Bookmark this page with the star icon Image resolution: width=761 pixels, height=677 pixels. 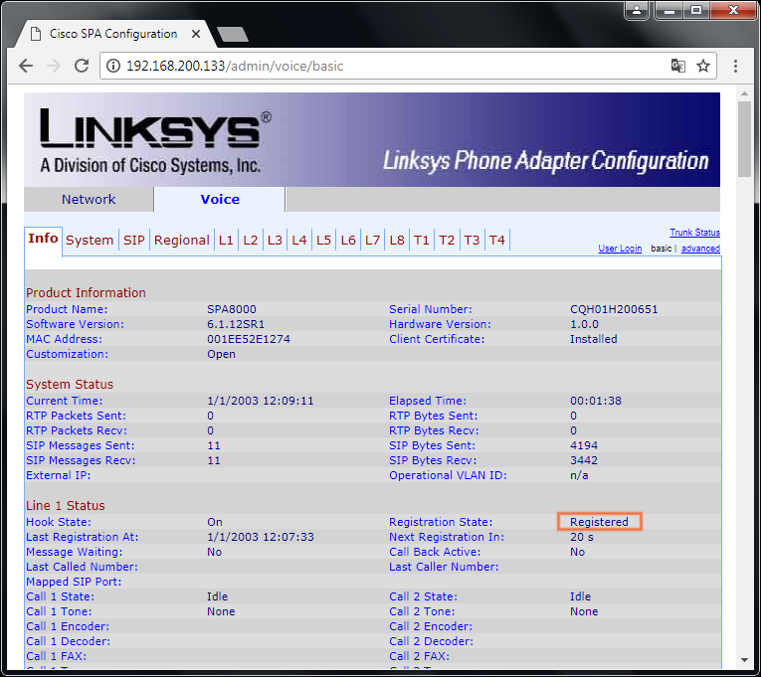703,66
